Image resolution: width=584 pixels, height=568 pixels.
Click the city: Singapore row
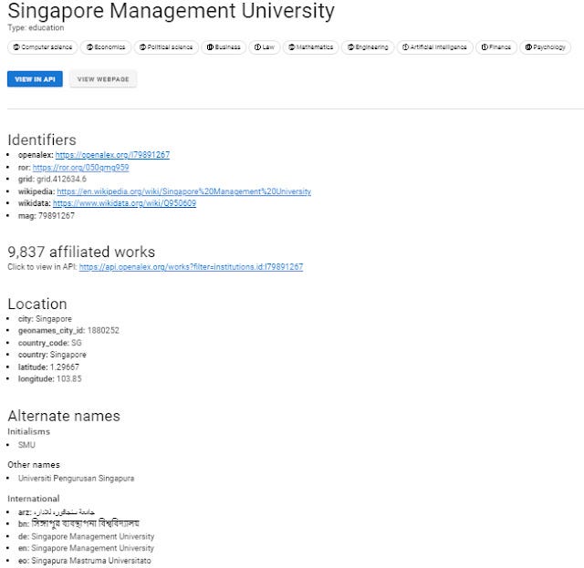[45, 319]
